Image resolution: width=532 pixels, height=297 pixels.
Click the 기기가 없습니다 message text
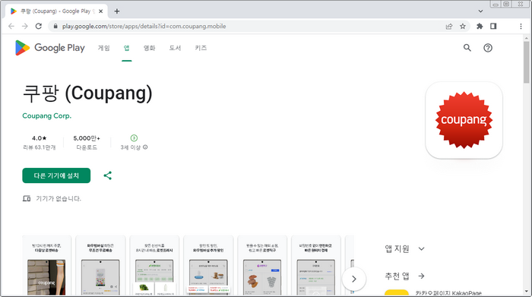pyautogui.click(x=59, y=198)
